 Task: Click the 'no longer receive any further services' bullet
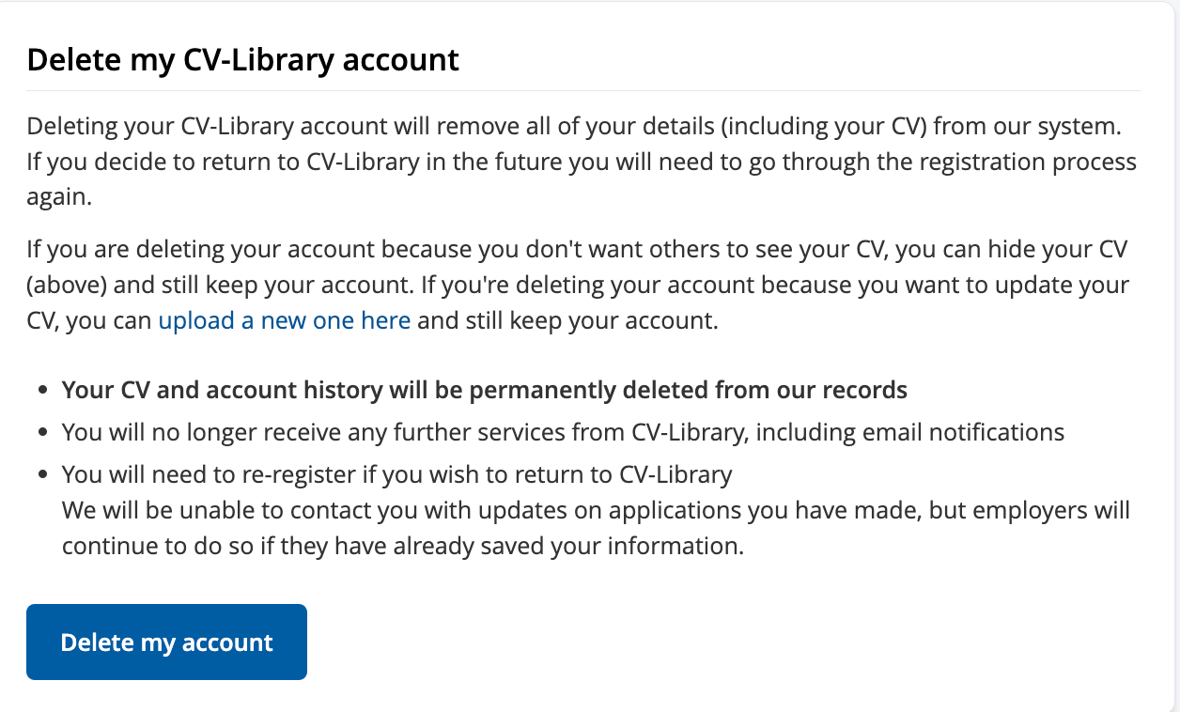coord(563,432)
